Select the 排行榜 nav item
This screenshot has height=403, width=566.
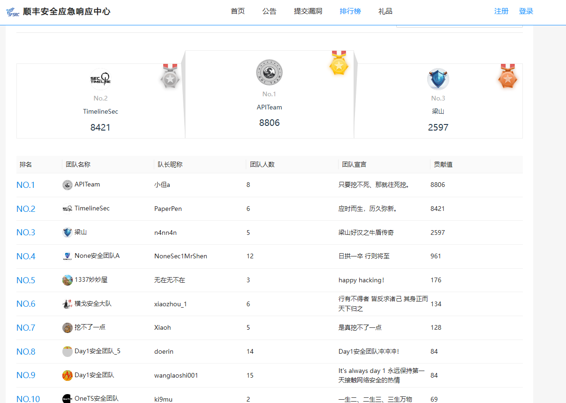coord(350,11)
